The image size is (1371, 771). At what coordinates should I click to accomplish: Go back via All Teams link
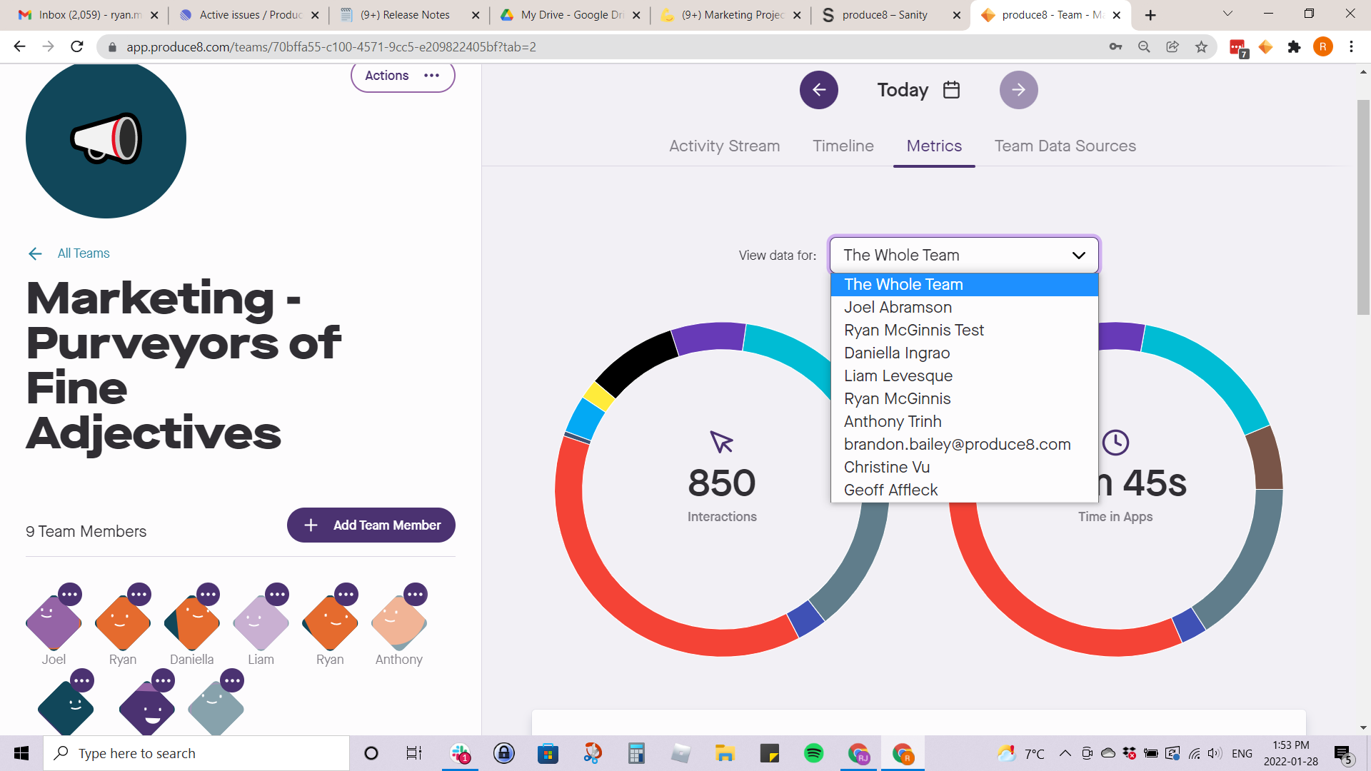point(83,253)
